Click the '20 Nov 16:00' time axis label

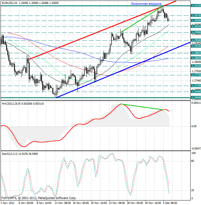coord(99,203)
